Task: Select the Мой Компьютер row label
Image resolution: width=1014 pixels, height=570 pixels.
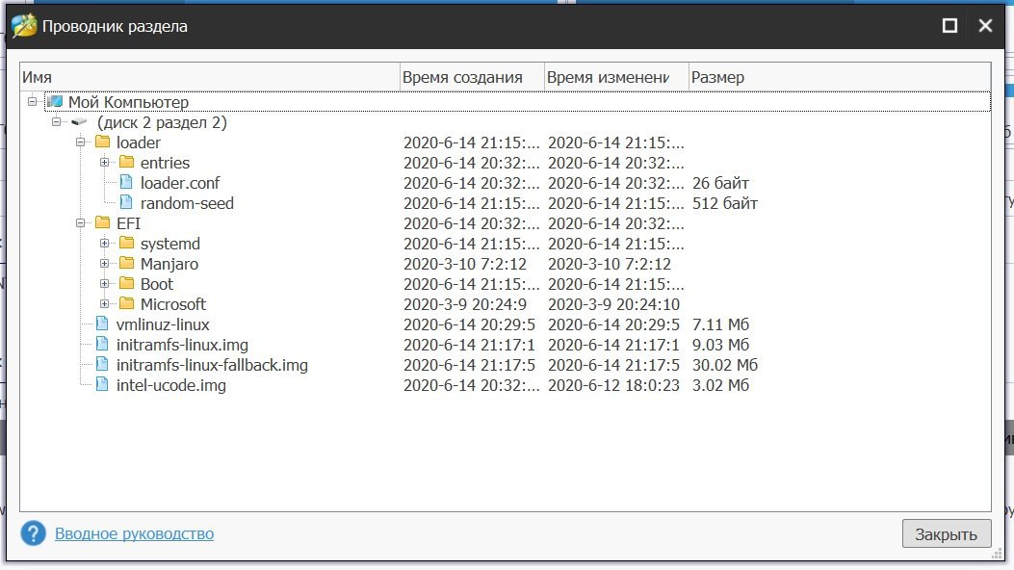Action: (x=129, y=101)
